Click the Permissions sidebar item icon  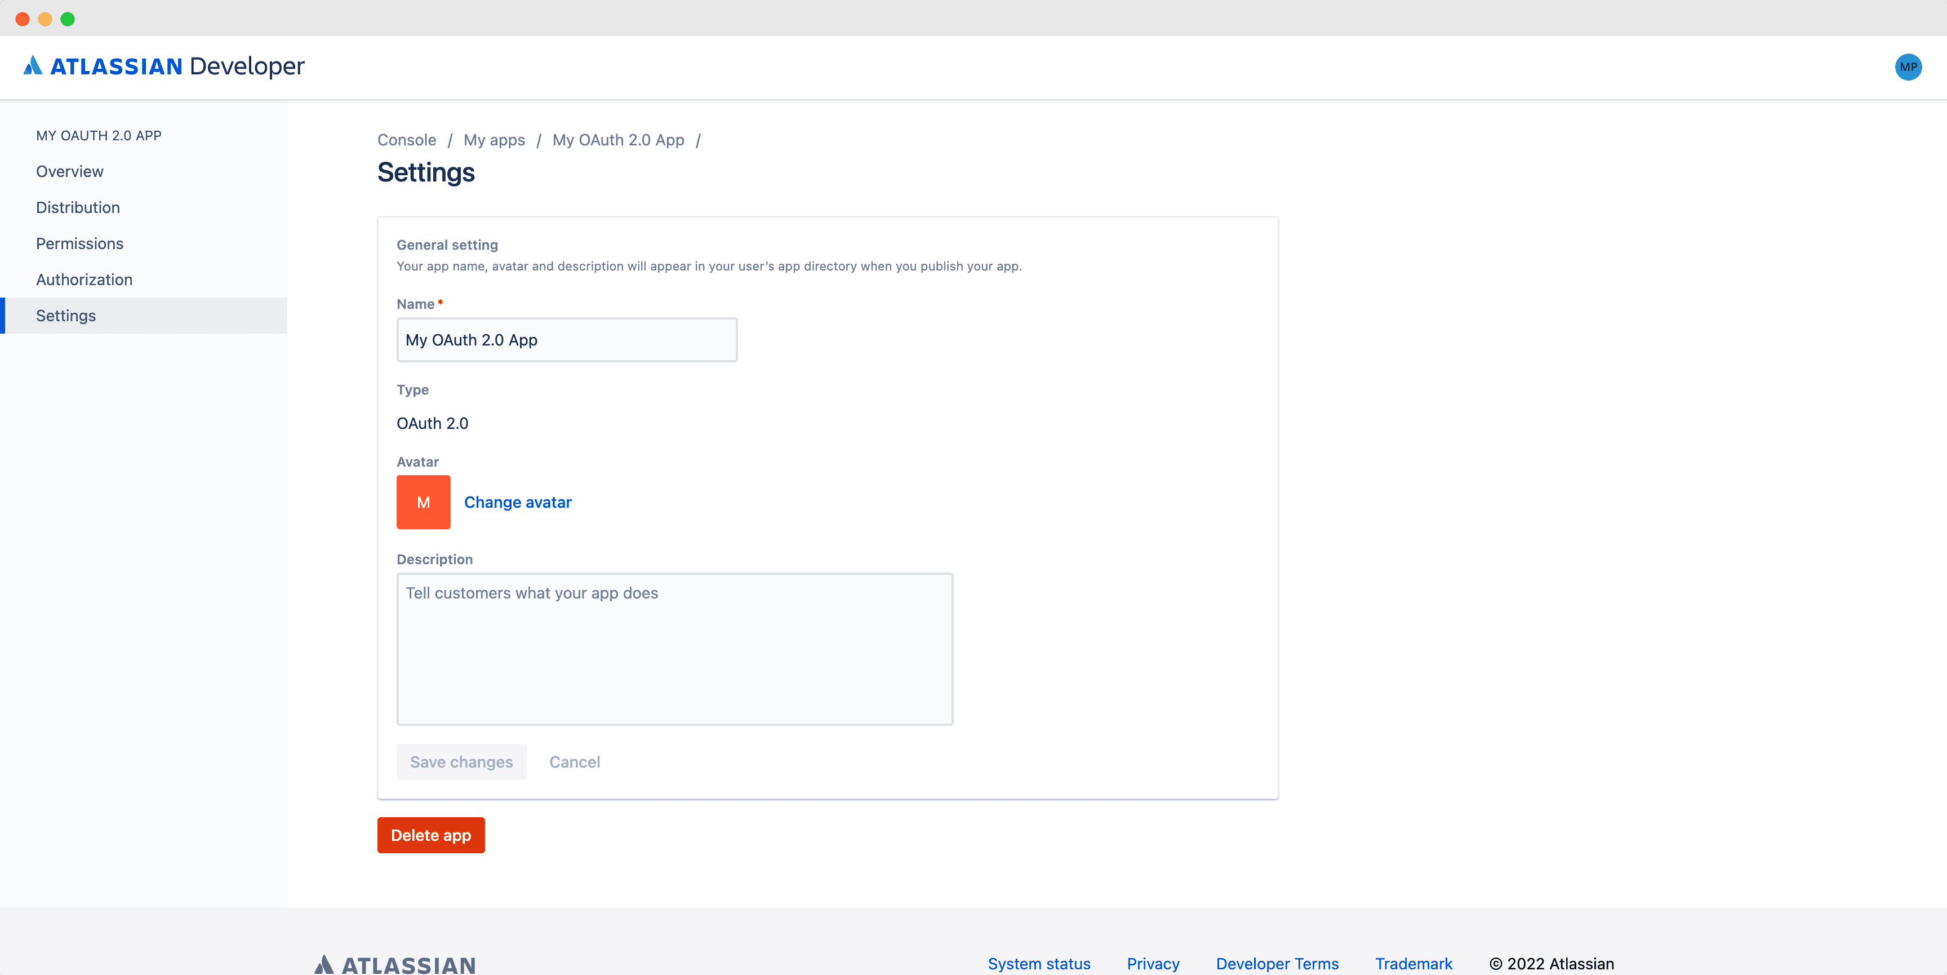[x=79, y=242]
